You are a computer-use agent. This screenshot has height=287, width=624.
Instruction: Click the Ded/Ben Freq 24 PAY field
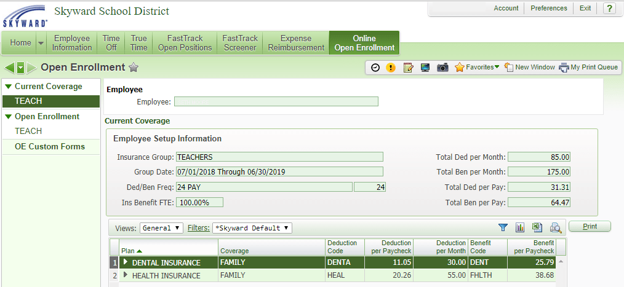pos(264,187)
